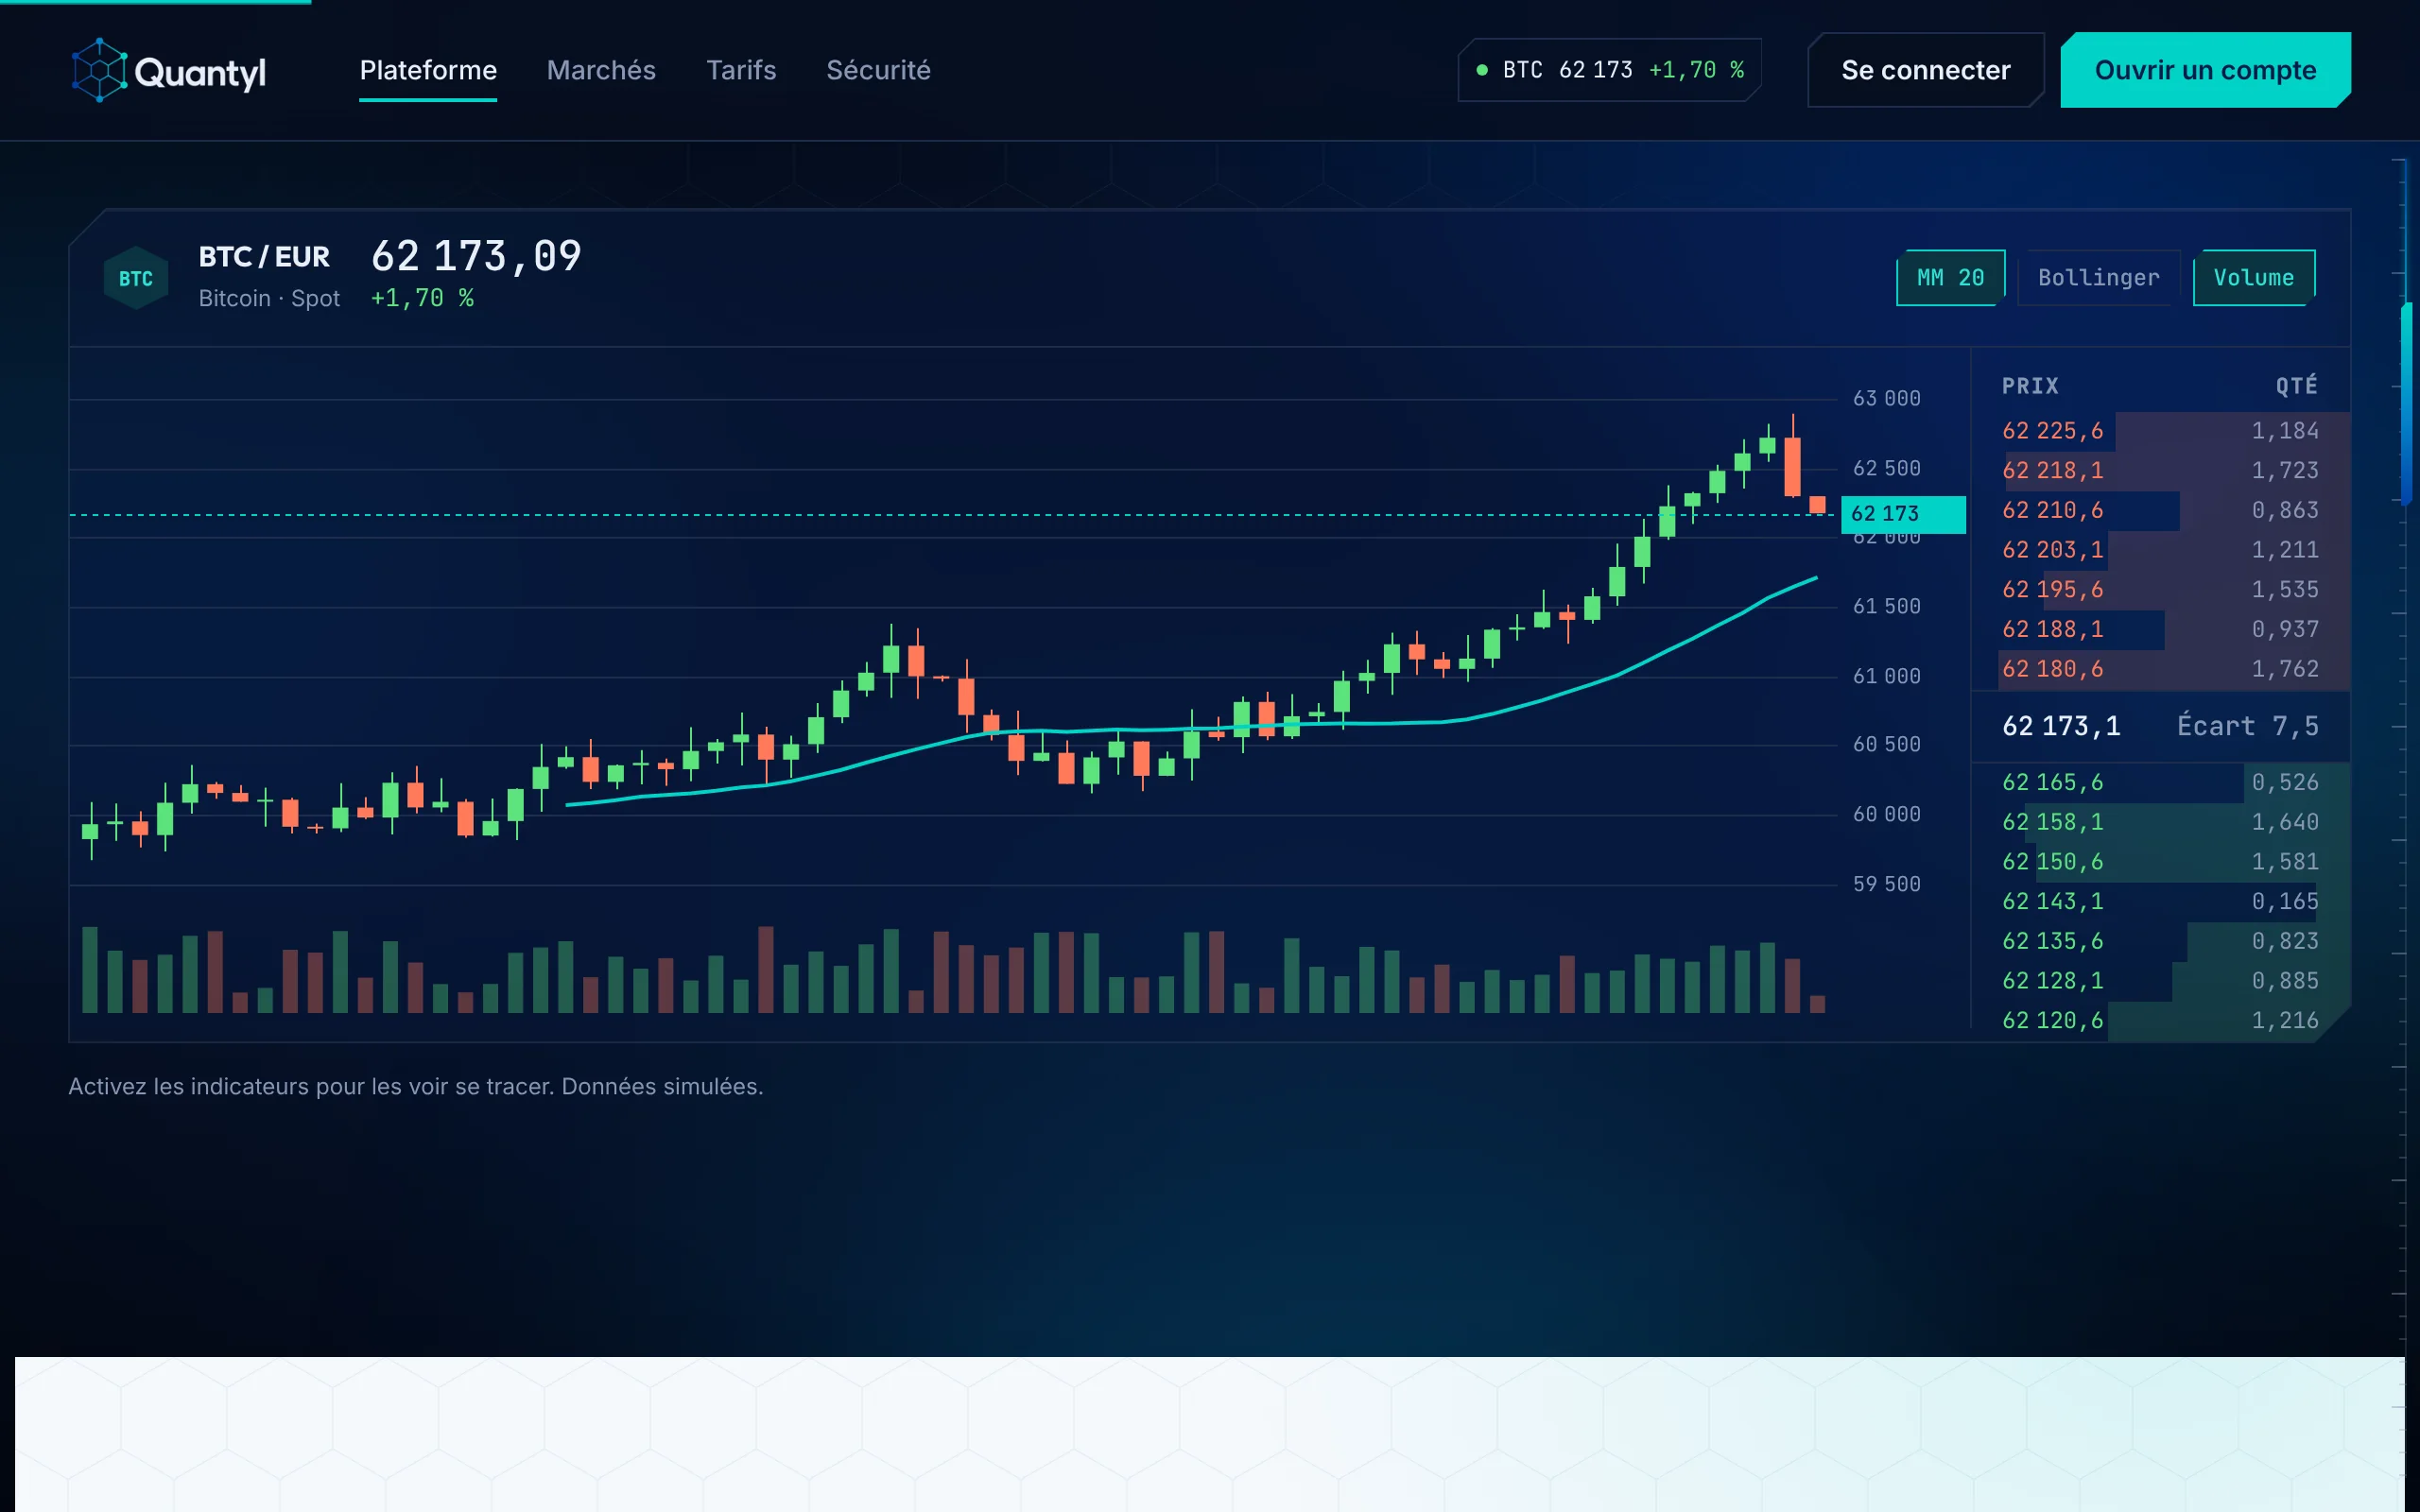Toggle the MM 20 indicator

point(1950,278)
